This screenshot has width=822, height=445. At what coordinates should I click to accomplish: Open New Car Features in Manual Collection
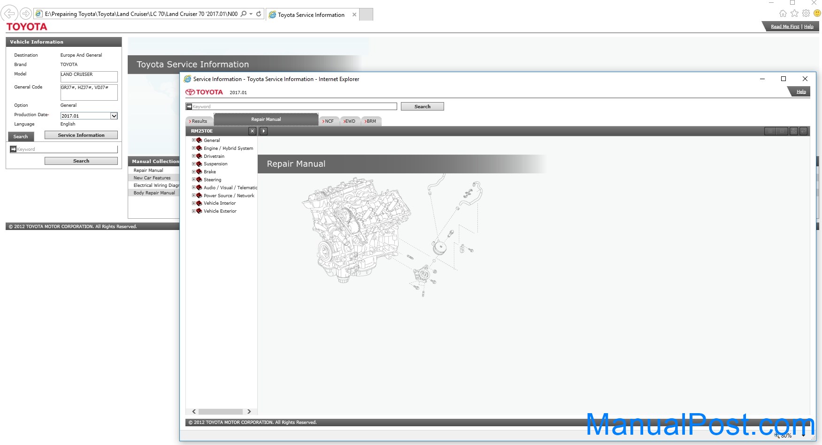(152, 178)
